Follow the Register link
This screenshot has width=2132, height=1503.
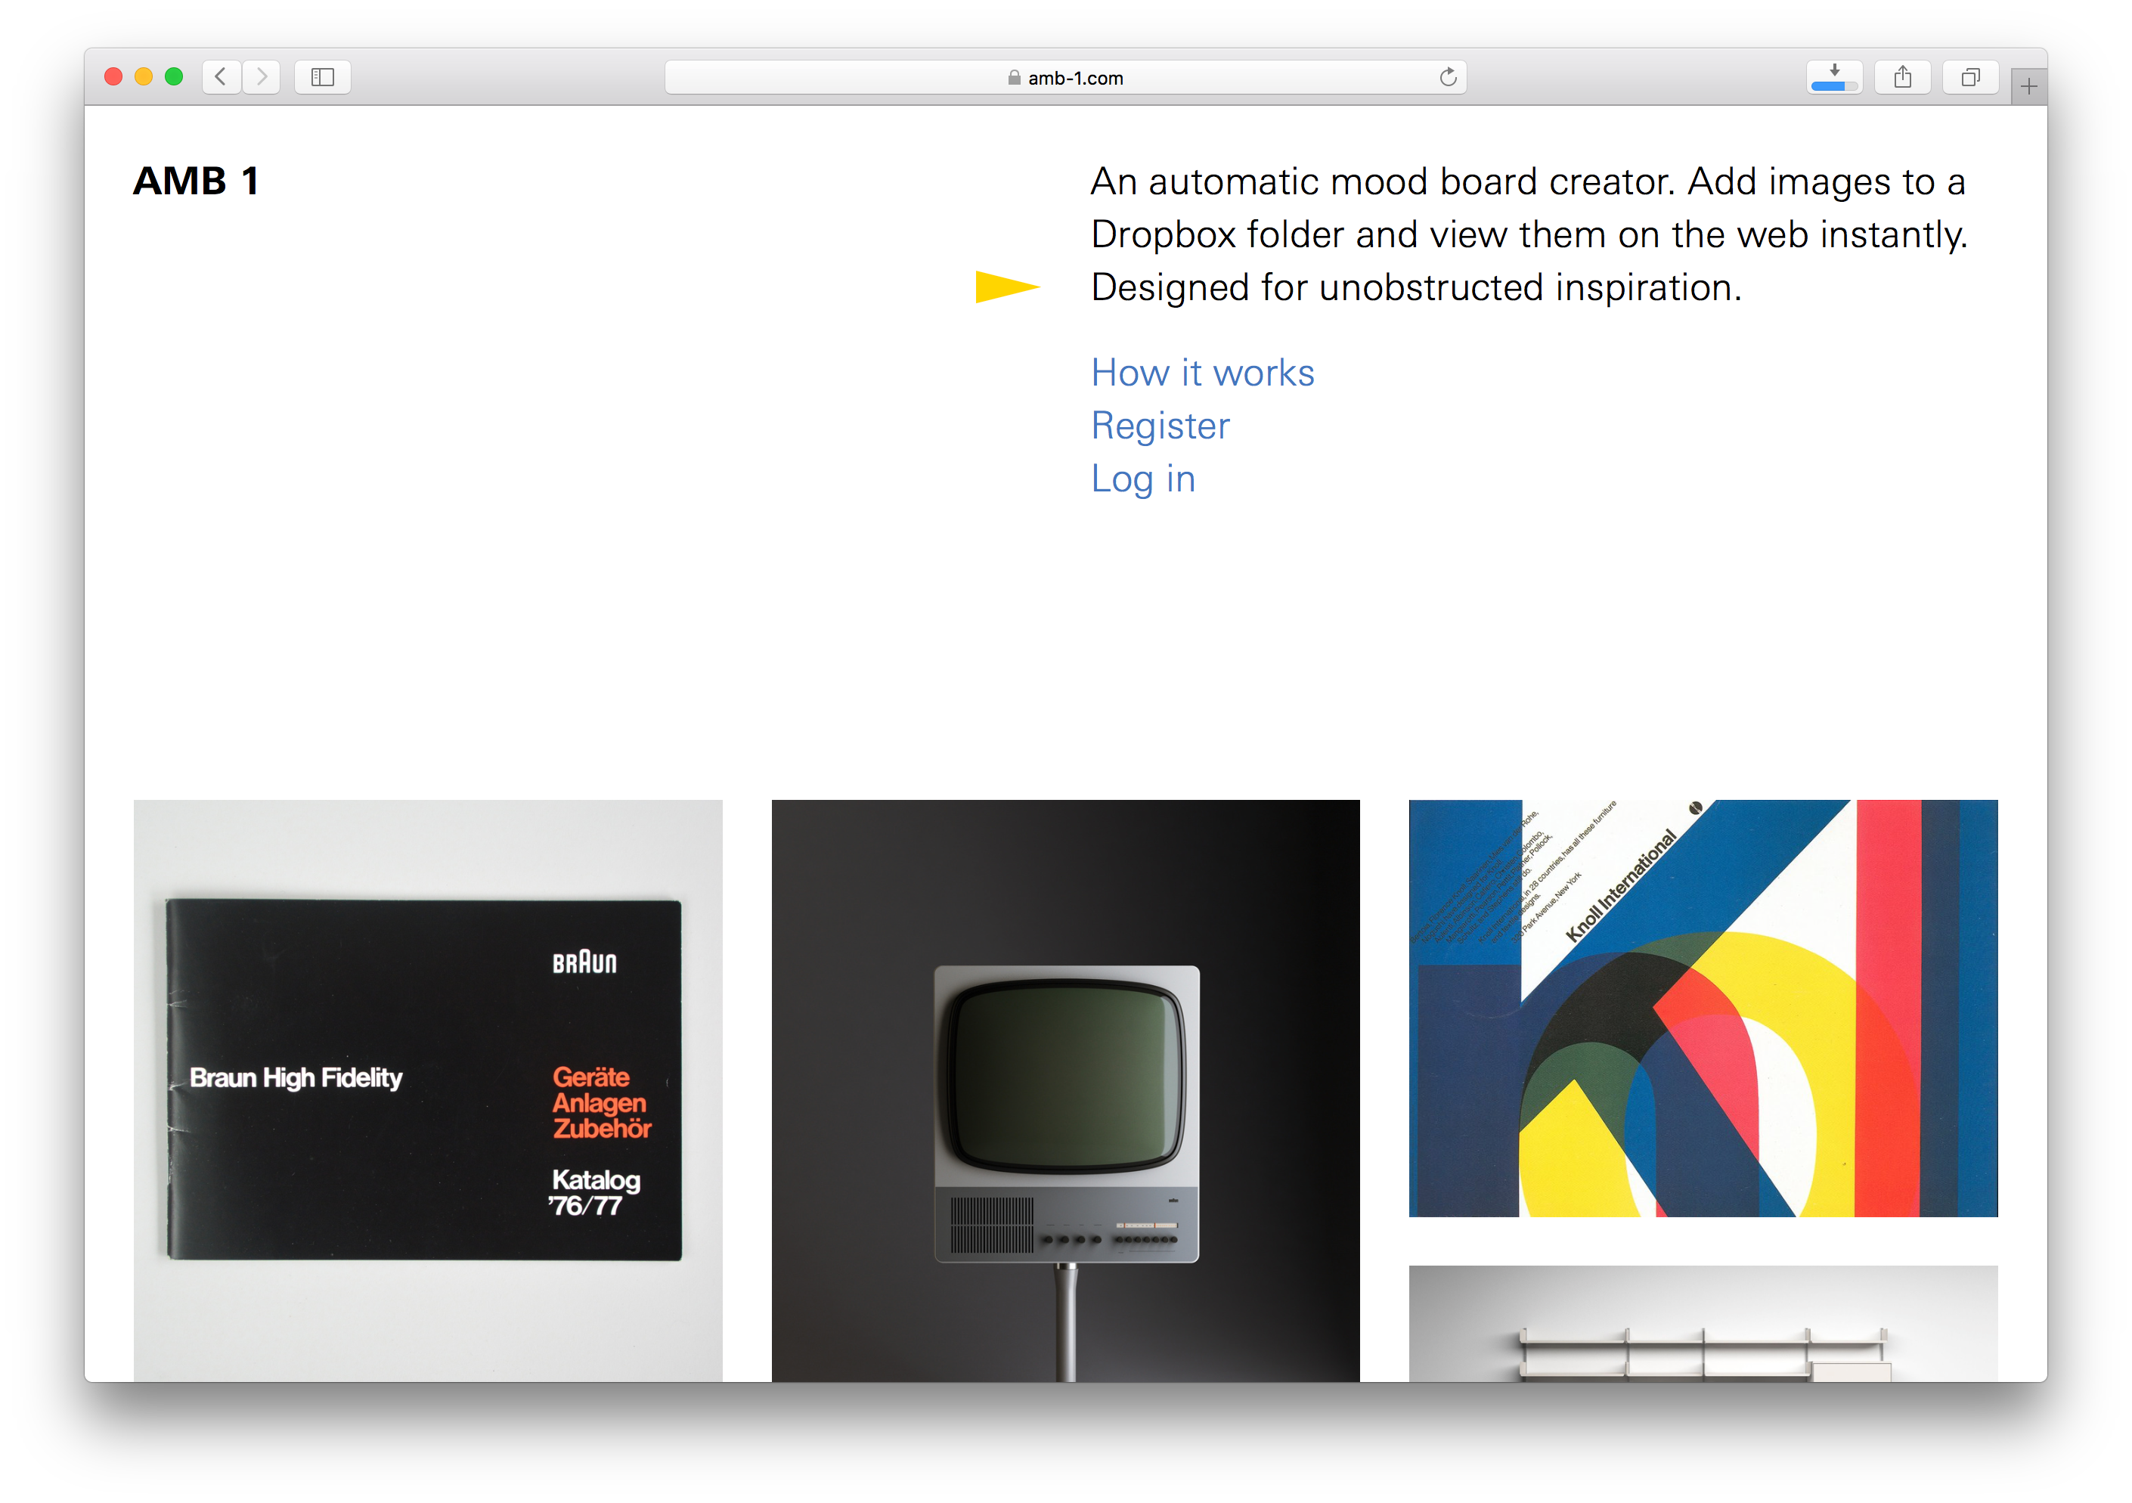pos(1160,426)
